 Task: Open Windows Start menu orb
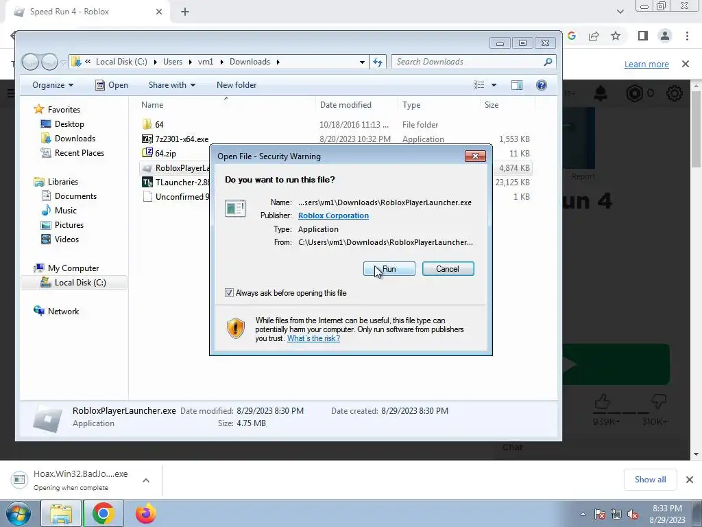(x=18, y=513)
